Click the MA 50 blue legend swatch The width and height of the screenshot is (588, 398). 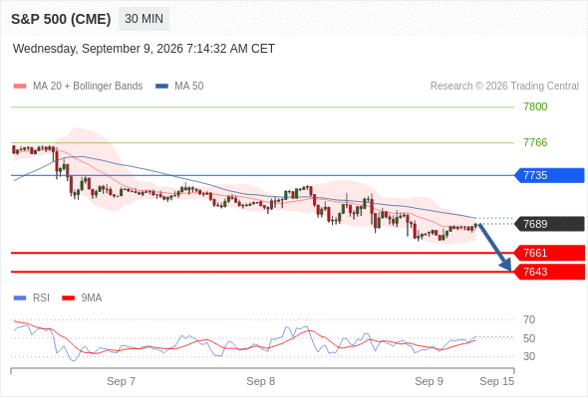pos(161,87)
